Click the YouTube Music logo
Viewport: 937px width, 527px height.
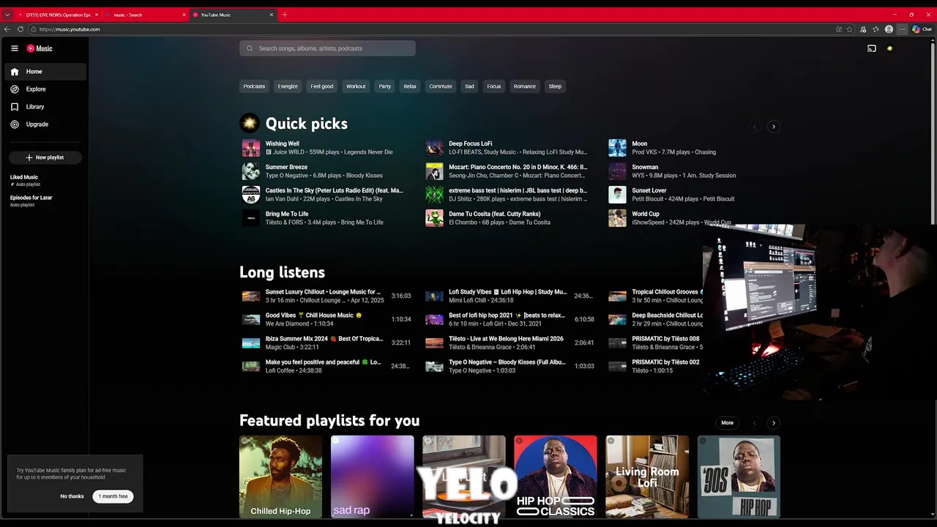tap(40, 48)
